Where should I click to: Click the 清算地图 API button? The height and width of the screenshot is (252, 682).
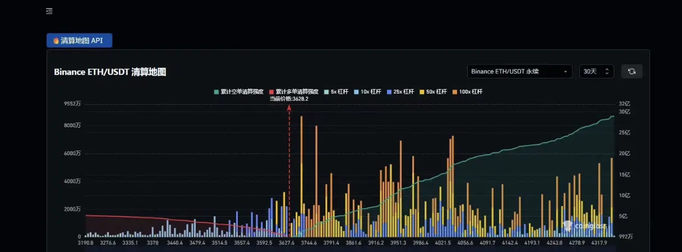(x=79, y=40)
